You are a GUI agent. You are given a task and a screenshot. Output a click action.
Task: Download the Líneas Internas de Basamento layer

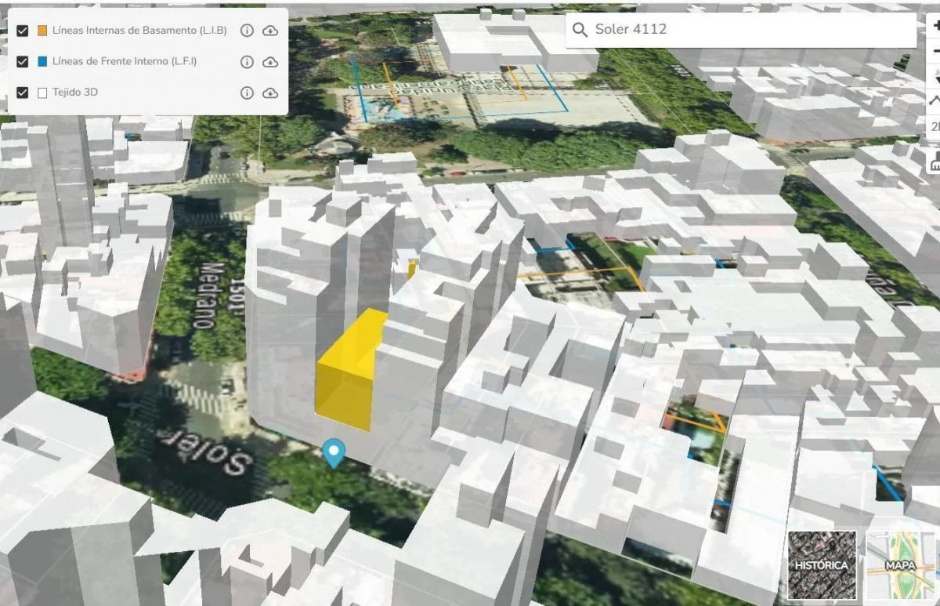point(270,31)
